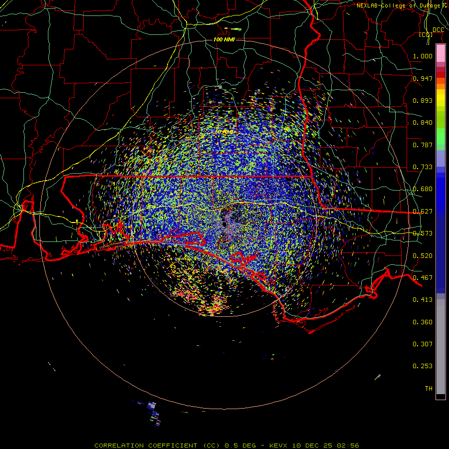Click the 0.733 color scale value
Image resolution: width=449 pixels, height=449 pixels.
[x=423, y=167]
